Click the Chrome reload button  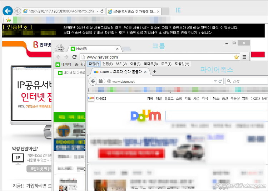pyautogui.click(x=74, y=57)
